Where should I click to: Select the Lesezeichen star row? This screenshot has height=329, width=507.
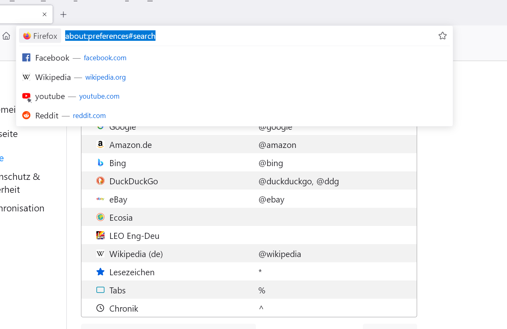pos(132,272)
